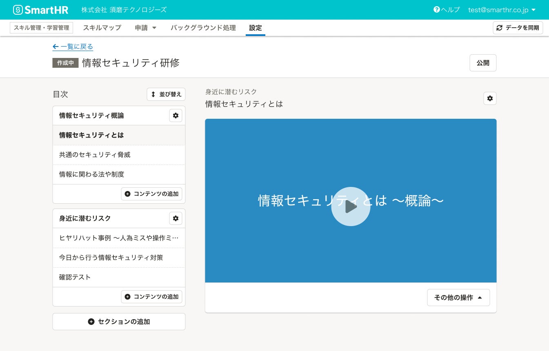Click the 公開 publish button
The width and height of the screenshot is (549, 351).
(483, 63)
